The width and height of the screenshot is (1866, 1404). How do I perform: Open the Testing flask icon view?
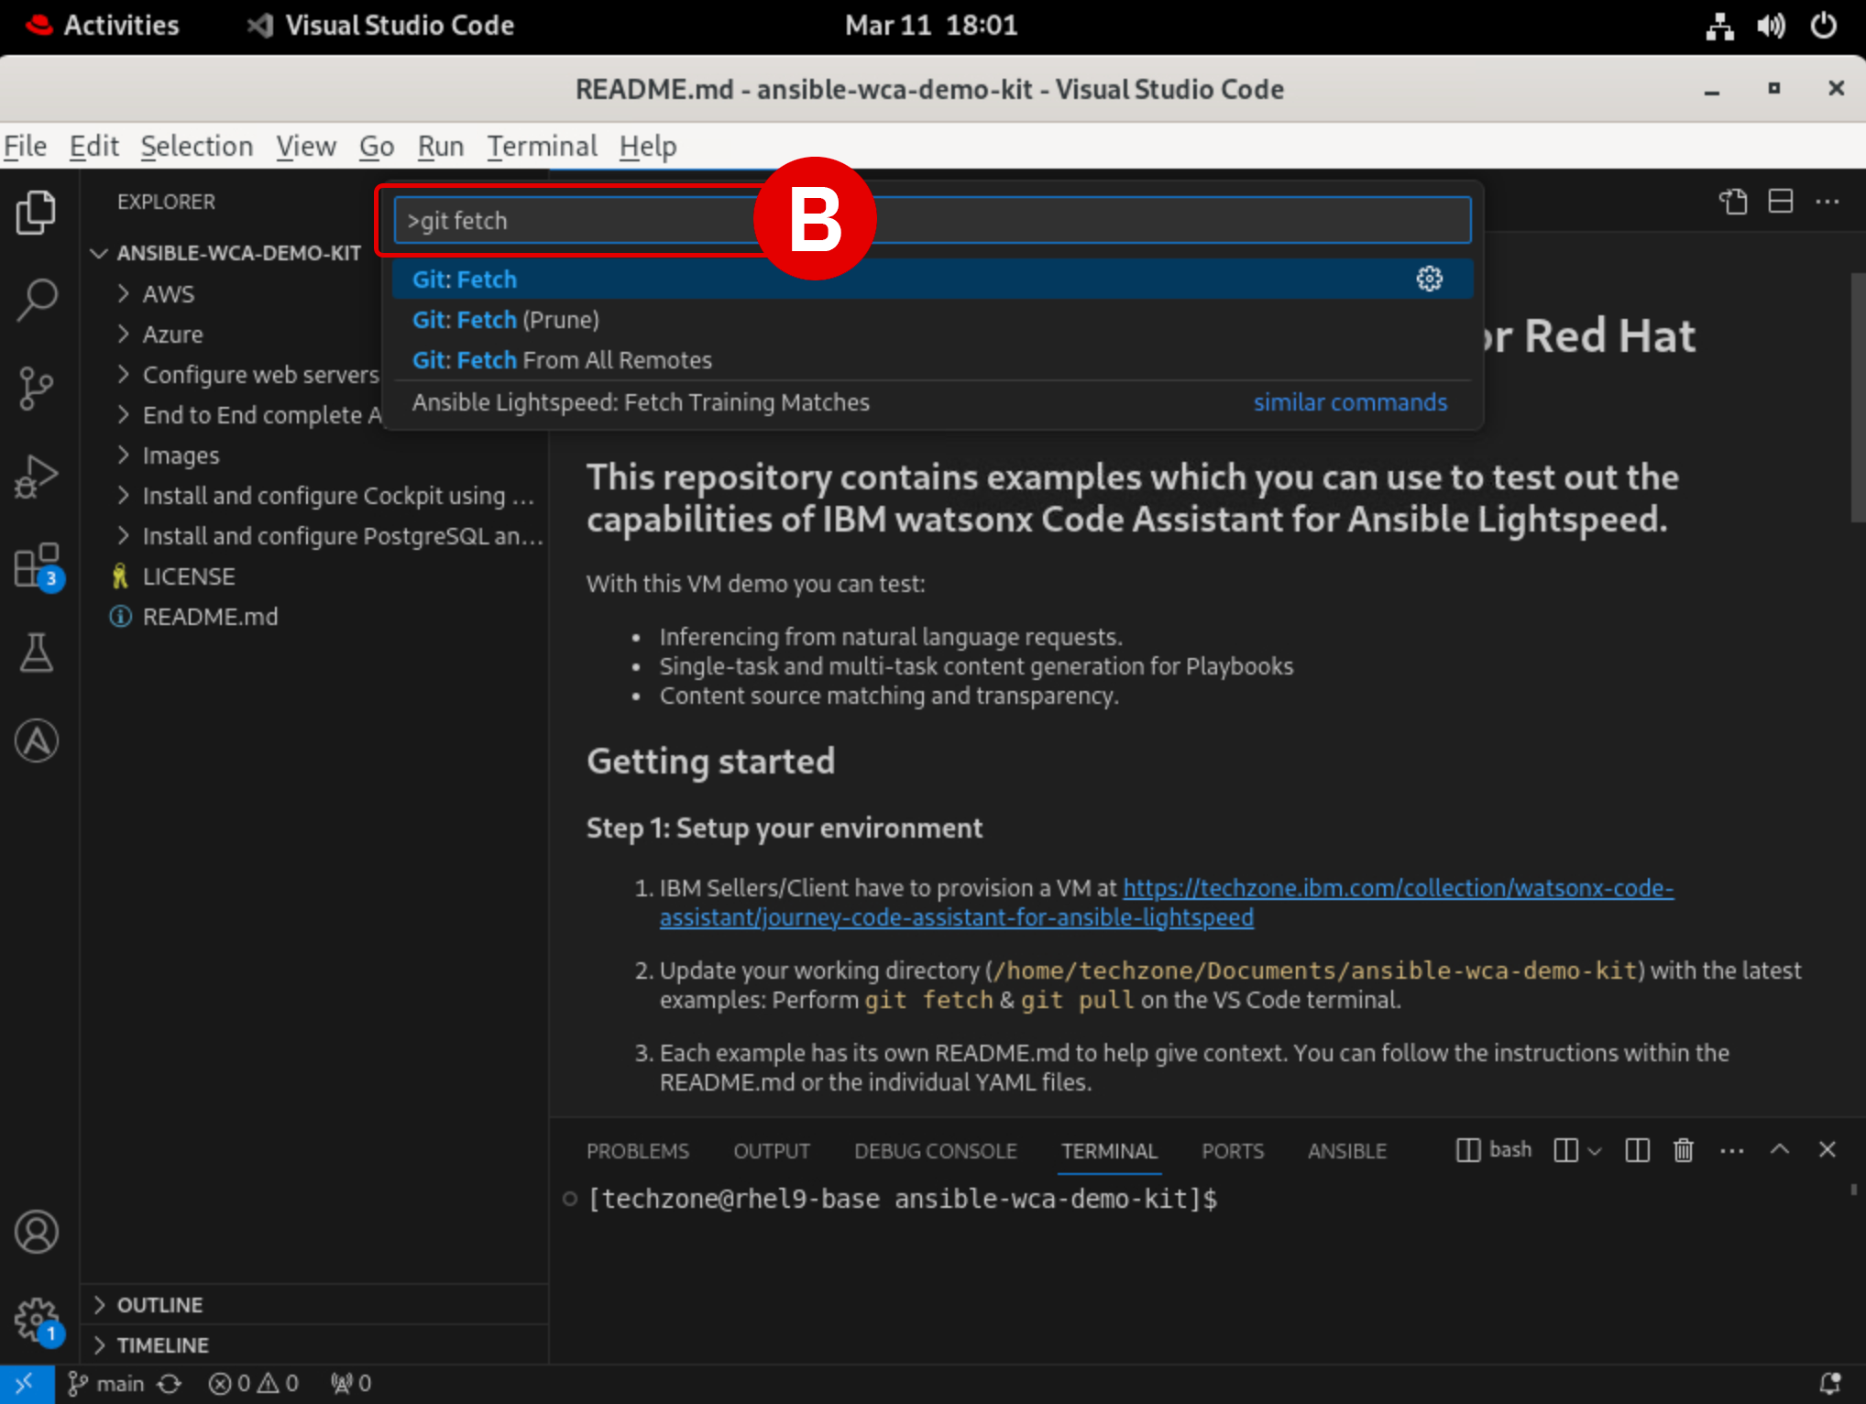[37, 653]
